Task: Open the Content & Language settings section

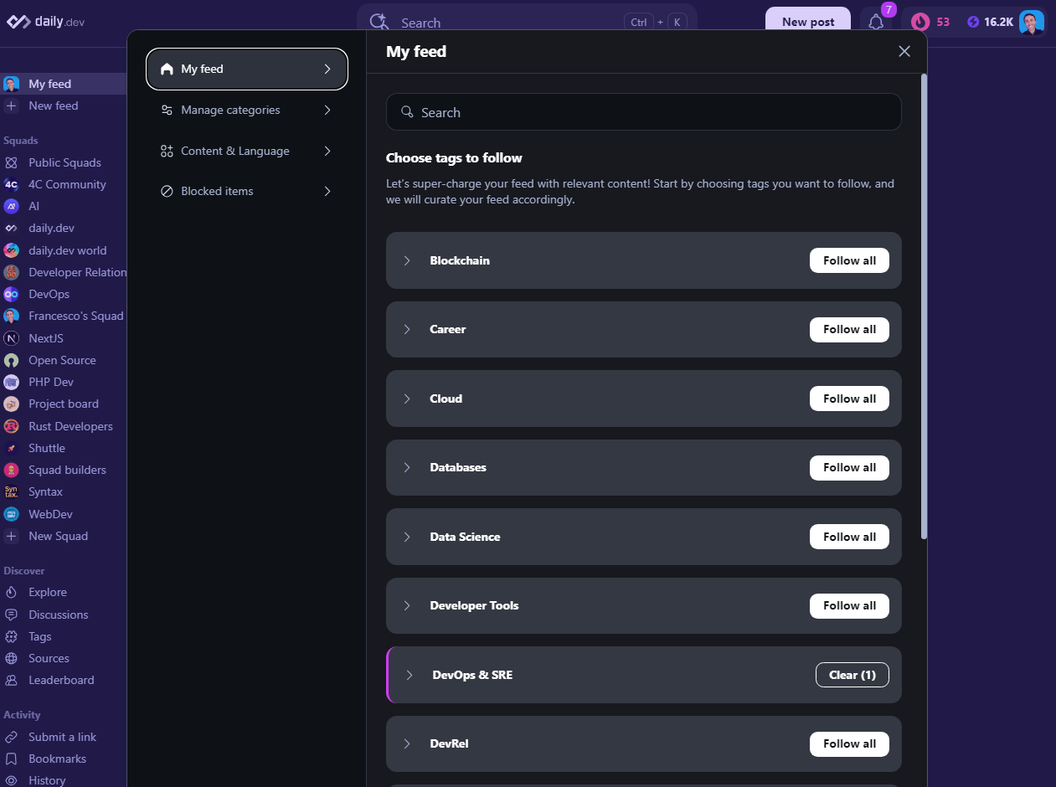Action: click(x=247, y=151)
